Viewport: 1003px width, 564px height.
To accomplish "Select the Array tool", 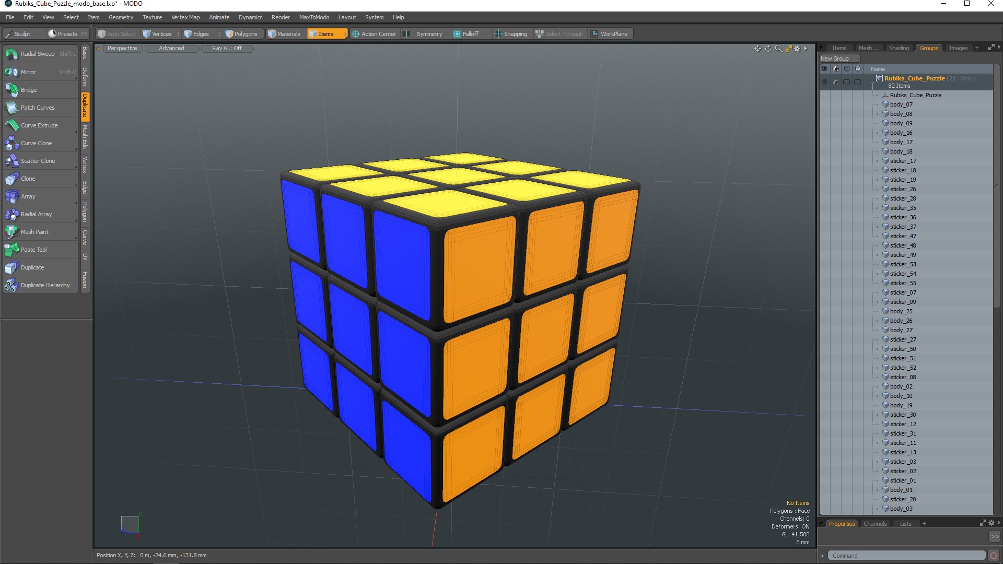I will click(28, 196).
